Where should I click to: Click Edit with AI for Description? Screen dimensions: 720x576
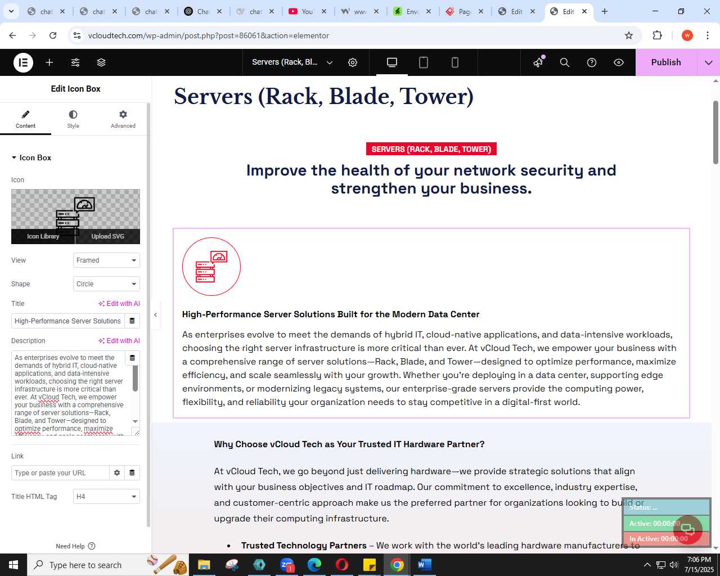click(x=119, y=341)
